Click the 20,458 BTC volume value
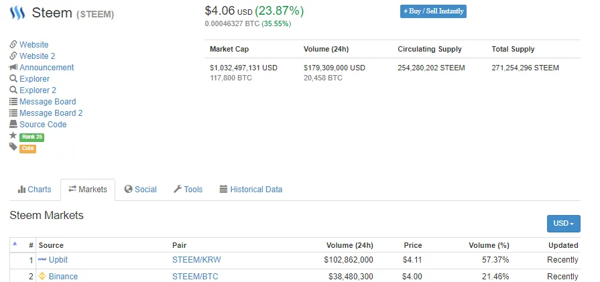The width and height of the screenshot is (600, 282). pos(323,78)
